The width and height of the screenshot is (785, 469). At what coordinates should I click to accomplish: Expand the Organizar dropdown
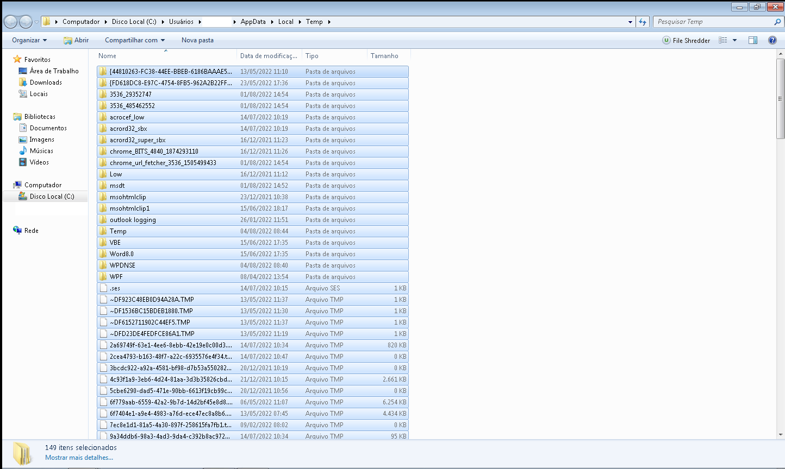tap(29, 40)
